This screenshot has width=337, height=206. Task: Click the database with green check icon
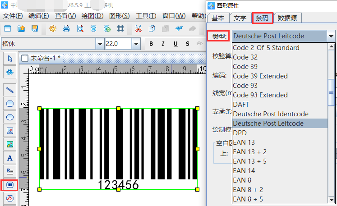pyautogui.click(x=107, y=28)
